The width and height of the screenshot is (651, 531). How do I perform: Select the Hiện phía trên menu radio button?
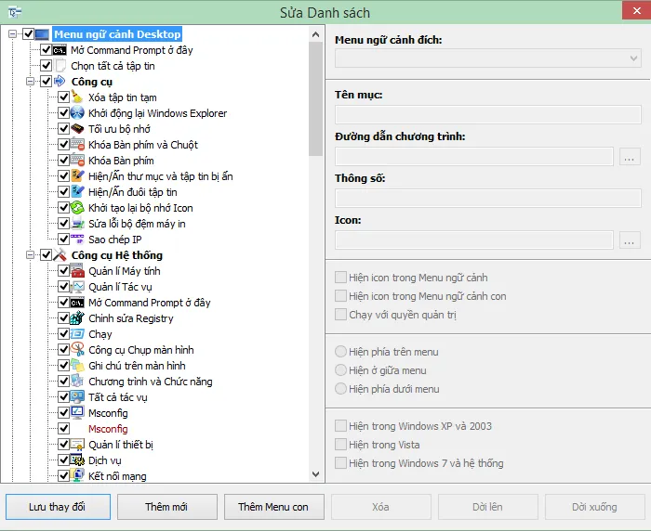341,352
